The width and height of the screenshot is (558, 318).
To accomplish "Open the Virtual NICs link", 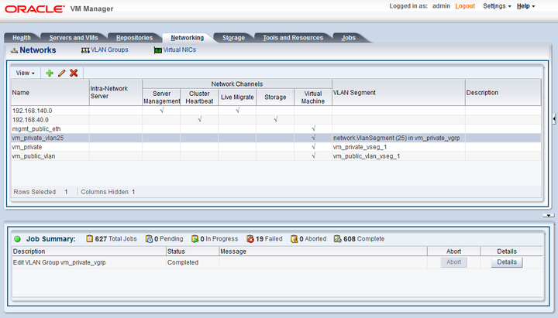I will (179, 50).
